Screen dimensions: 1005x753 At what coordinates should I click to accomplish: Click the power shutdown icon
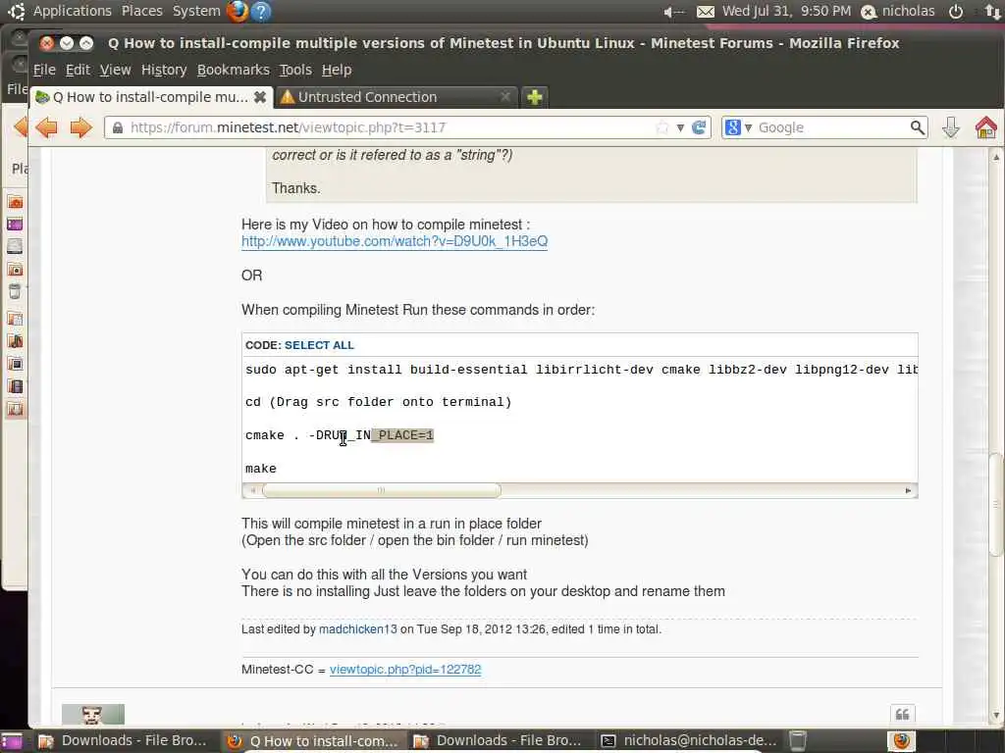[x=956, y=12]
